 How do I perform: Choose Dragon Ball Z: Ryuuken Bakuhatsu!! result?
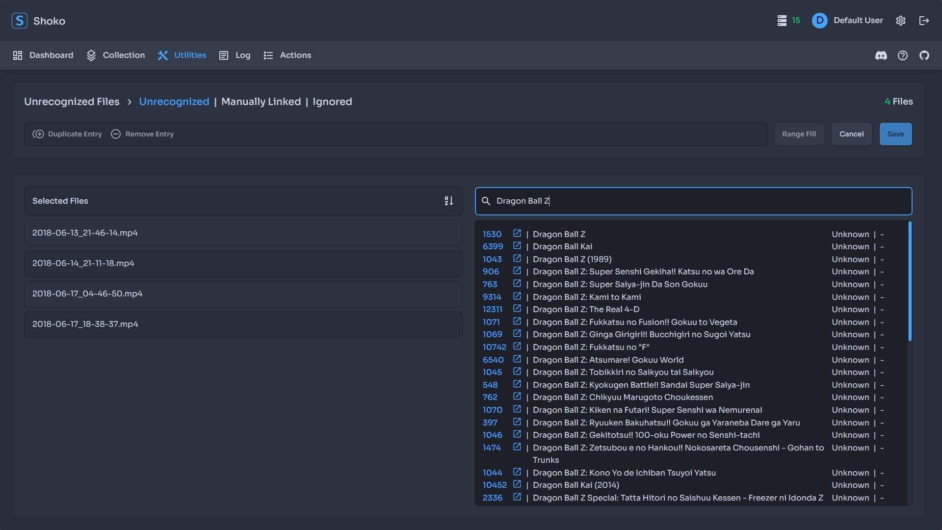tap(666, 423)
